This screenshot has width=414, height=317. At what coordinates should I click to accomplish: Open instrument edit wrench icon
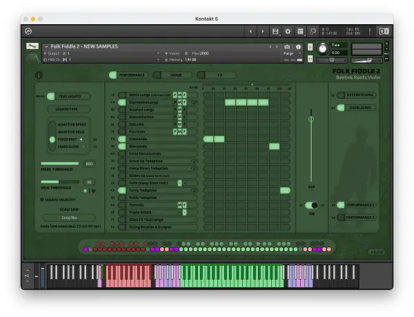tap(32, 46)
